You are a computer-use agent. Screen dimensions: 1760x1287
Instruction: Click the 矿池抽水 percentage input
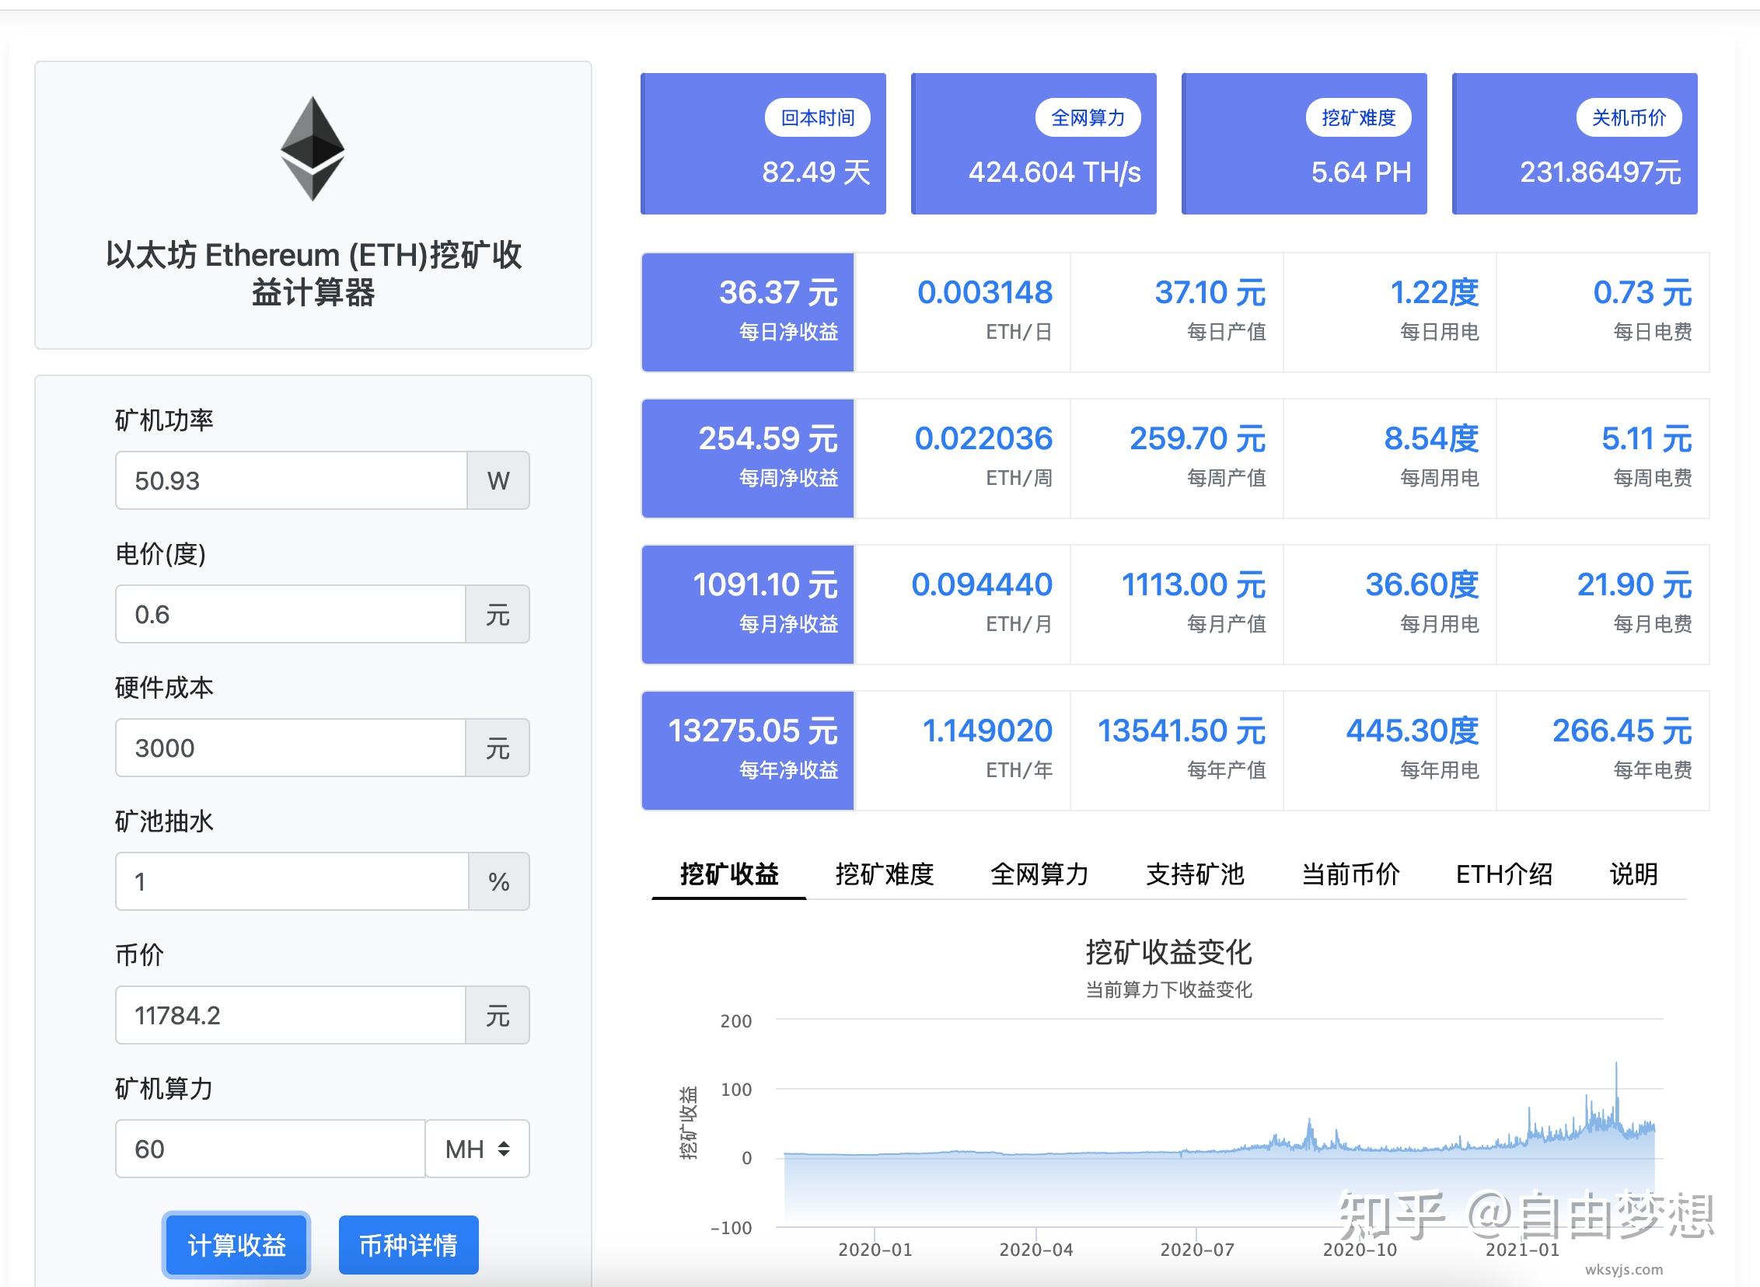coord(292,882)
